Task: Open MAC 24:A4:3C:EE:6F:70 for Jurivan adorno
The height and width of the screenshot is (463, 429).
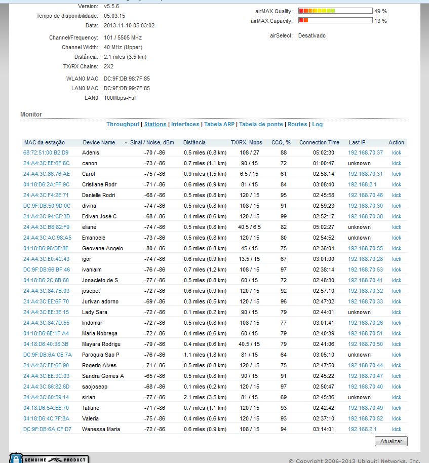Action: (46, 301)
